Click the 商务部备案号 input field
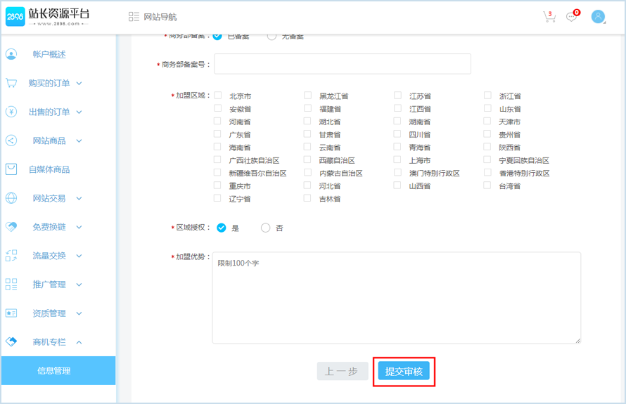The width and height of the screenshot is (626, 404). (x=343, y=64)
